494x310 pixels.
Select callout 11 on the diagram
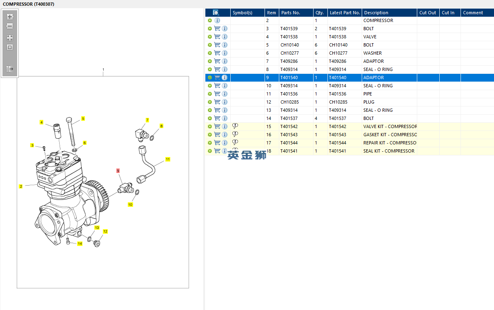pyautogui.click(x=168, y=159)
